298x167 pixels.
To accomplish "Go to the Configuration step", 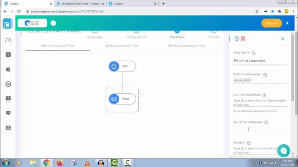I will pos(136,37).
